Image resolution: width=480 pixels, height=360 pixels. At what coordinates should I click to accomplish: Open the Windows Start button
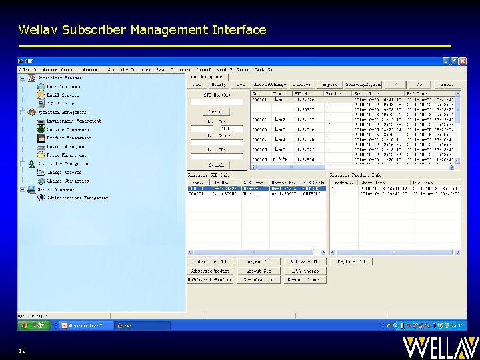coord(34,325)
